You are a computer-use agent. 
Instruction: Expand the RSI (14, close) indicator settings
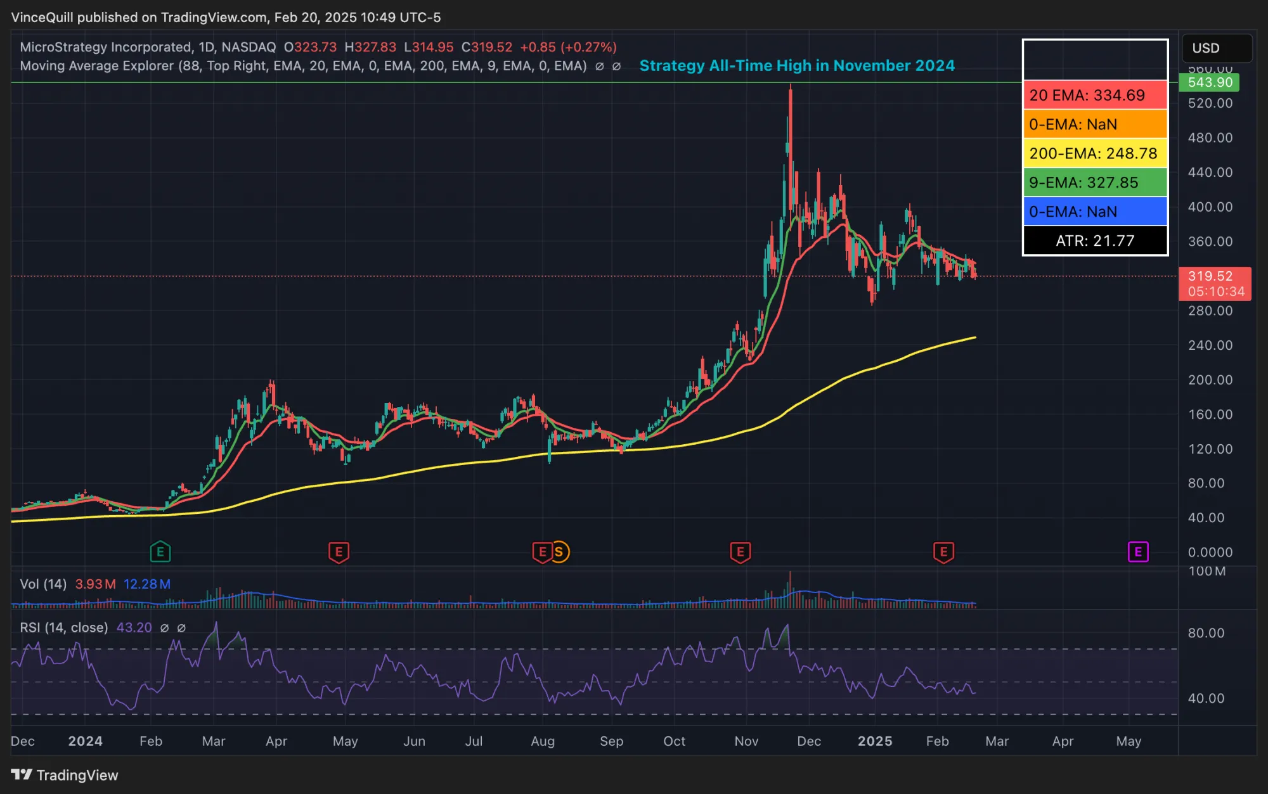tap(63, 627)
